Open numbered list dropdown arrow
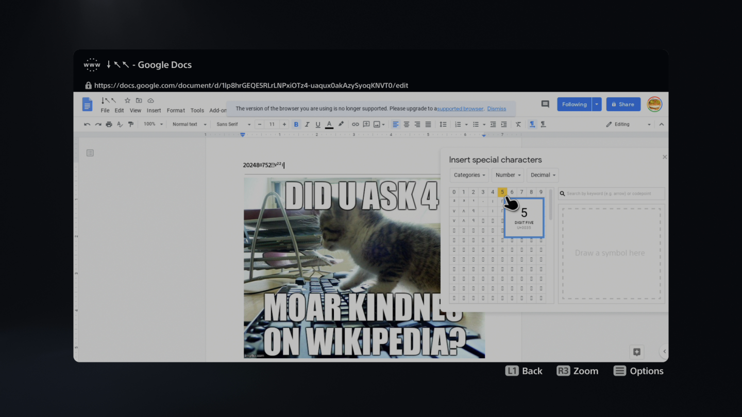The width and height of the screenshot is (742, 417). 466,125
